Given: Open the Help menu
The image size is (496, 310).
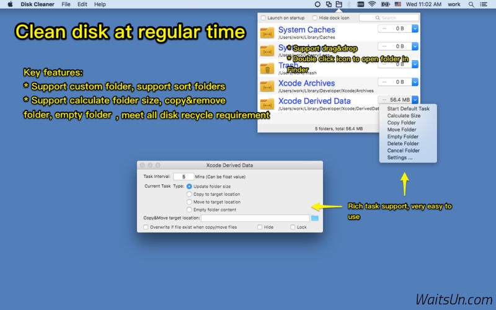Looking at the screenshot, I should pos(100,4).
